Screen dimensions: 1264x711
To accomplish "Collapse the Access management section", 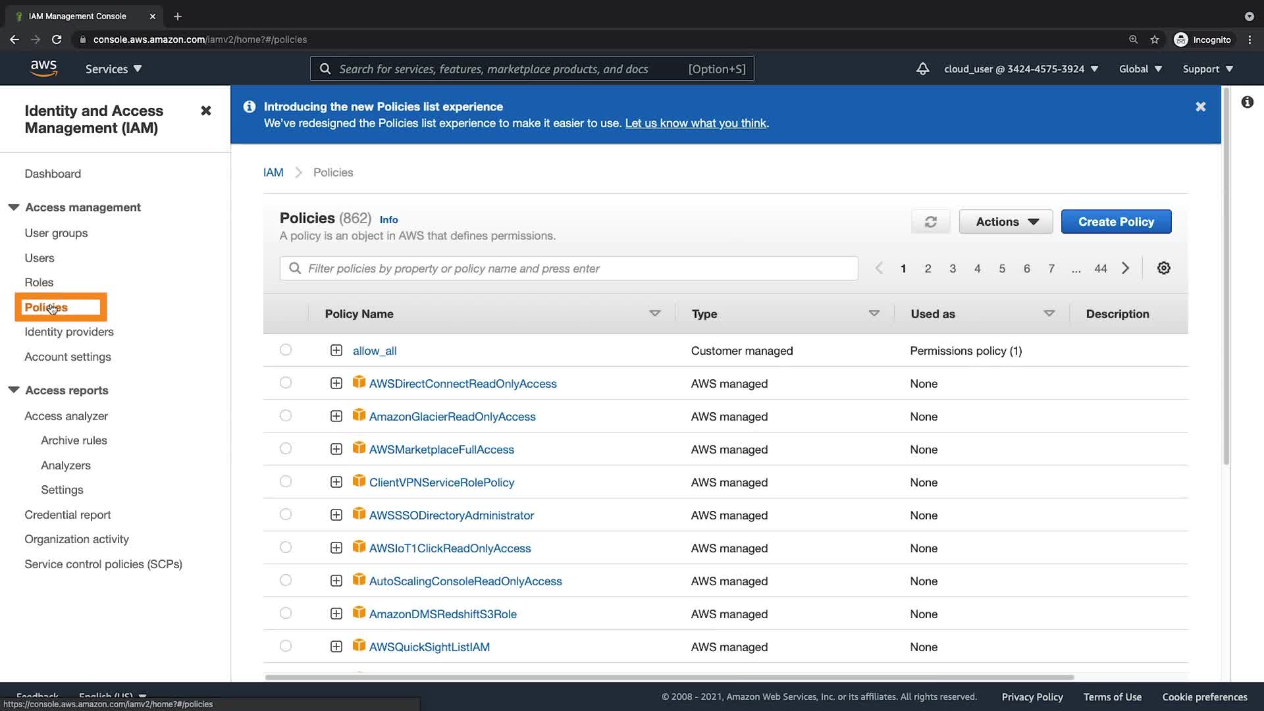I will click(x=14, y=207).
